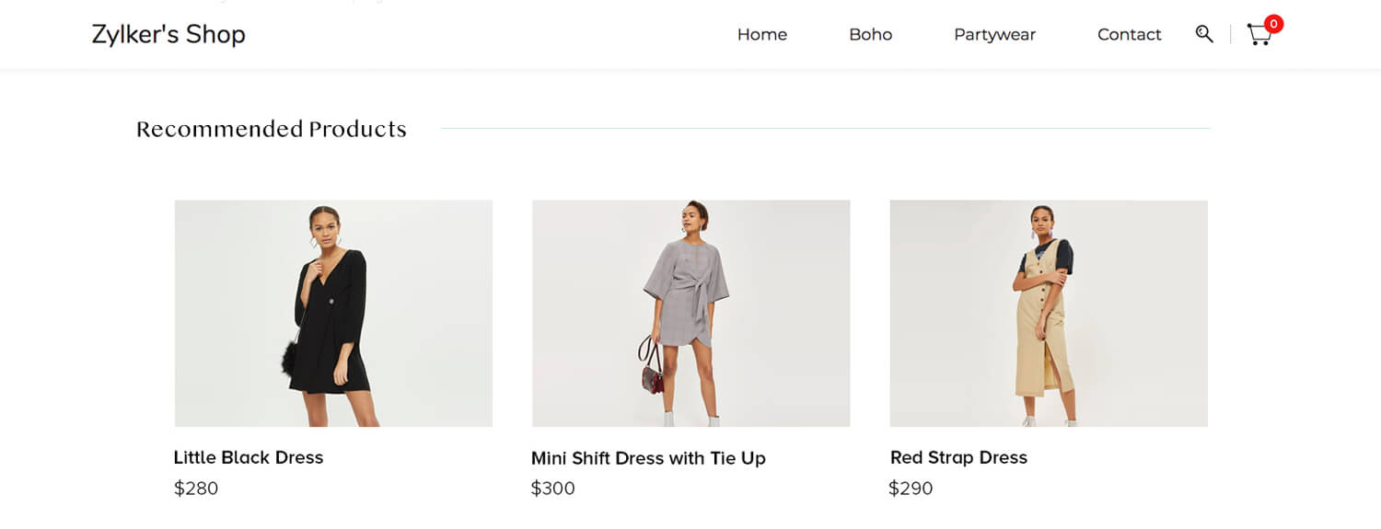Follow the Red Strap Dress title link
This screenshot has height=529, width=1381.
[958, 457]
